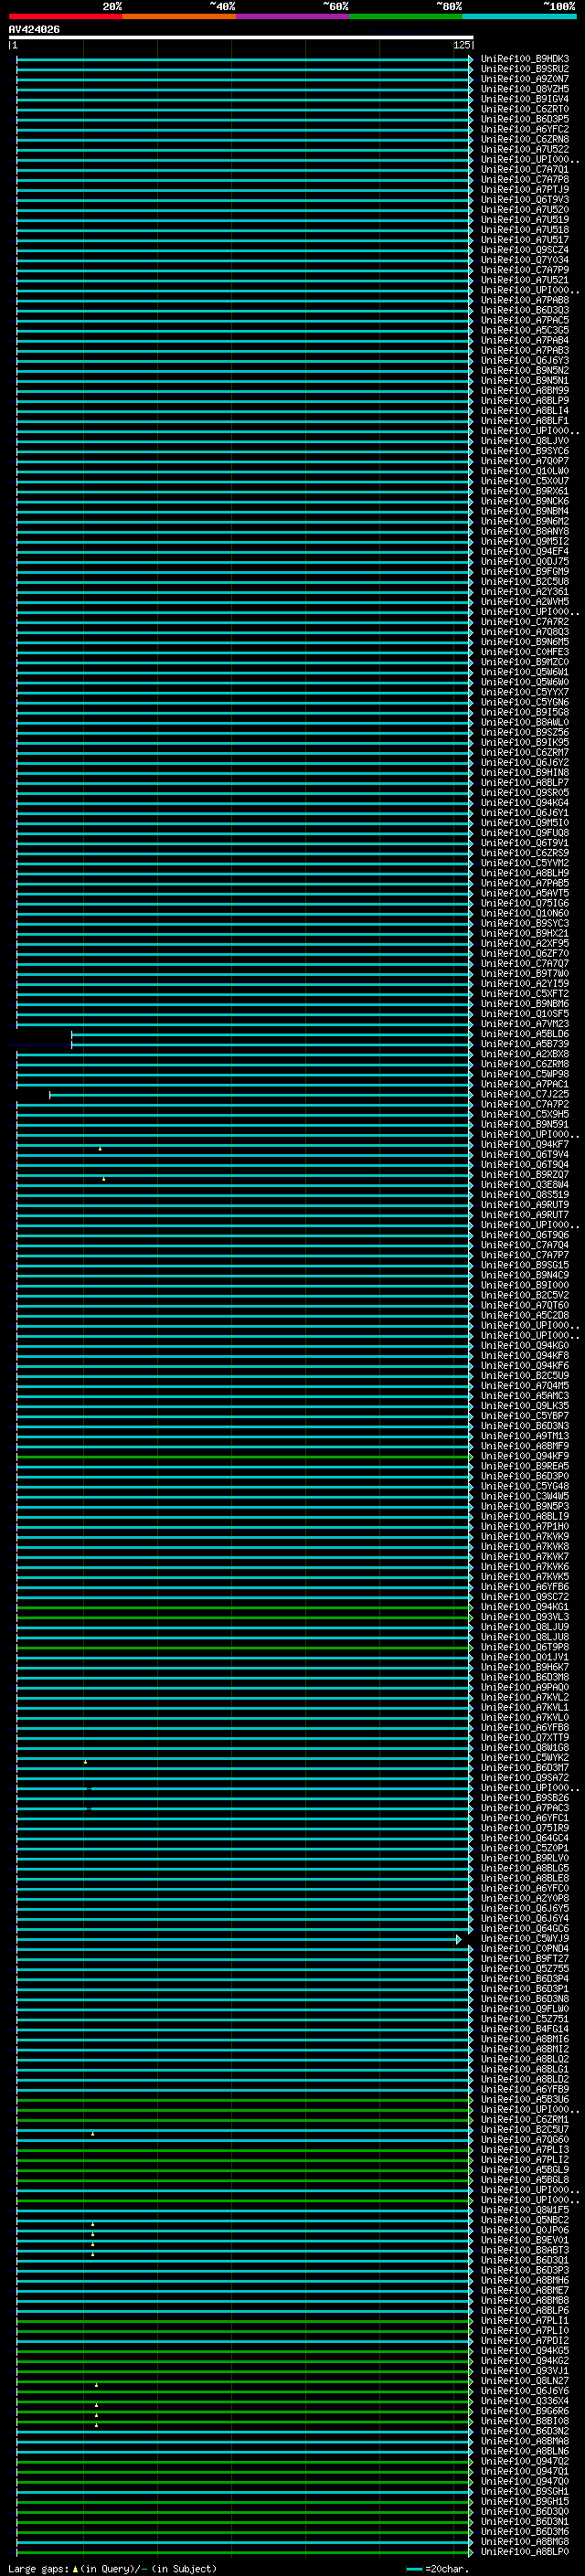Screen dimensions: 585x2576
Task: Open hit UniRef100_B9IGV4
Action: coord(525,99)
